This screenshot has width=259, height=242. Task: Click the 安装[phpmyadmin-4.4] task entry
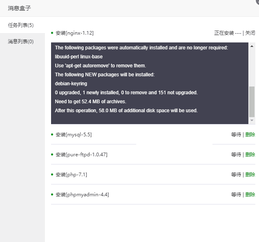coord(82,195)
